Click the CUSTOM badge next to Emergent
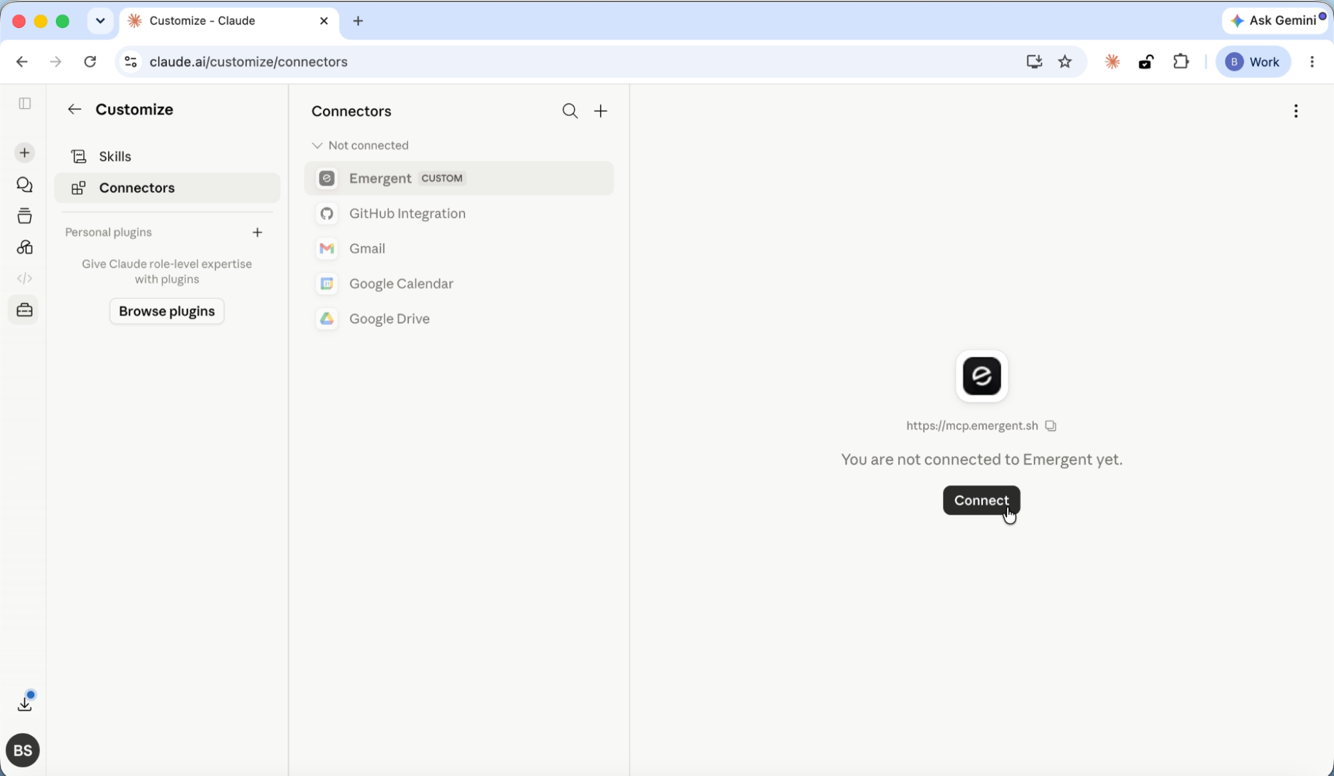The height and width of the screenshot is (776, 1334). (442, 178)
